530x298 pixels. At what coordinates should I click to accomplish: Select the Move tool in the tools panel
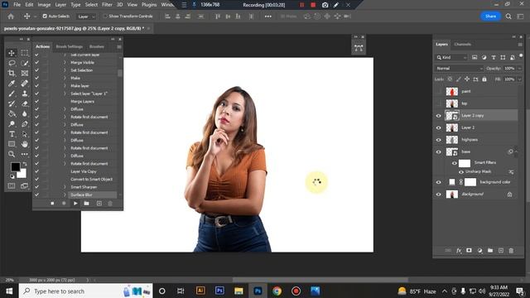12,53
